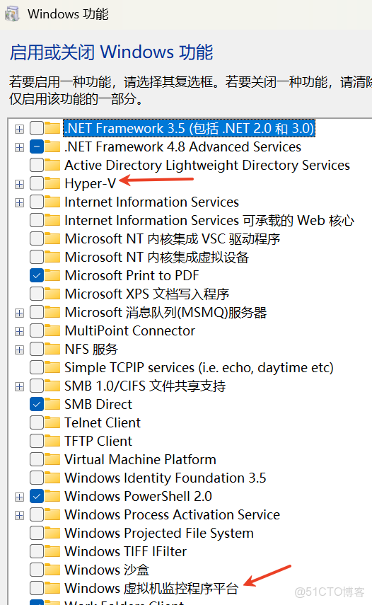
Task: Select Microsoft NT 内核集成 VSC 驱动程序 label
Action: pos(173,239)
